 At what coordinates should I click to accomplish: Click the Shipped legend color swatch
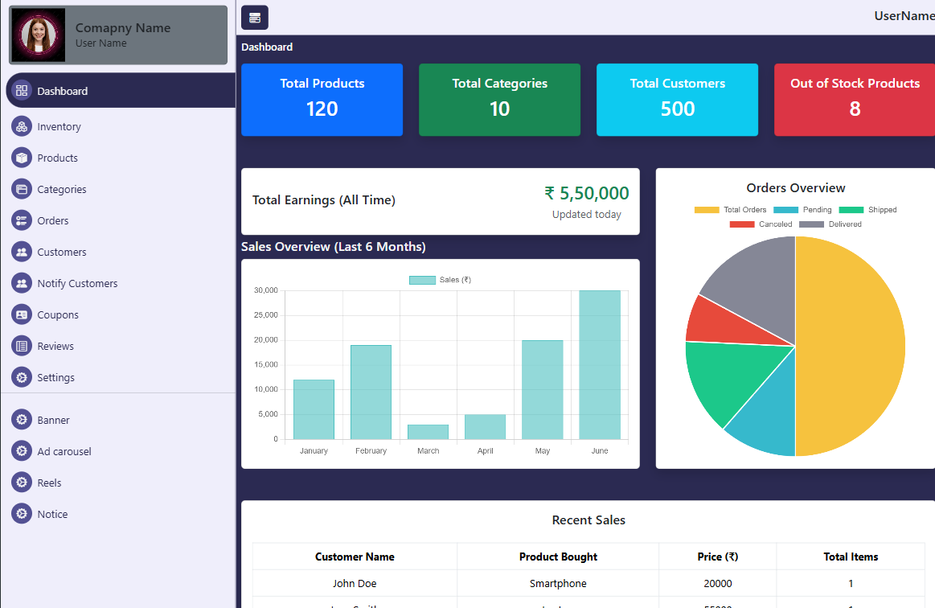coord(851,210)
